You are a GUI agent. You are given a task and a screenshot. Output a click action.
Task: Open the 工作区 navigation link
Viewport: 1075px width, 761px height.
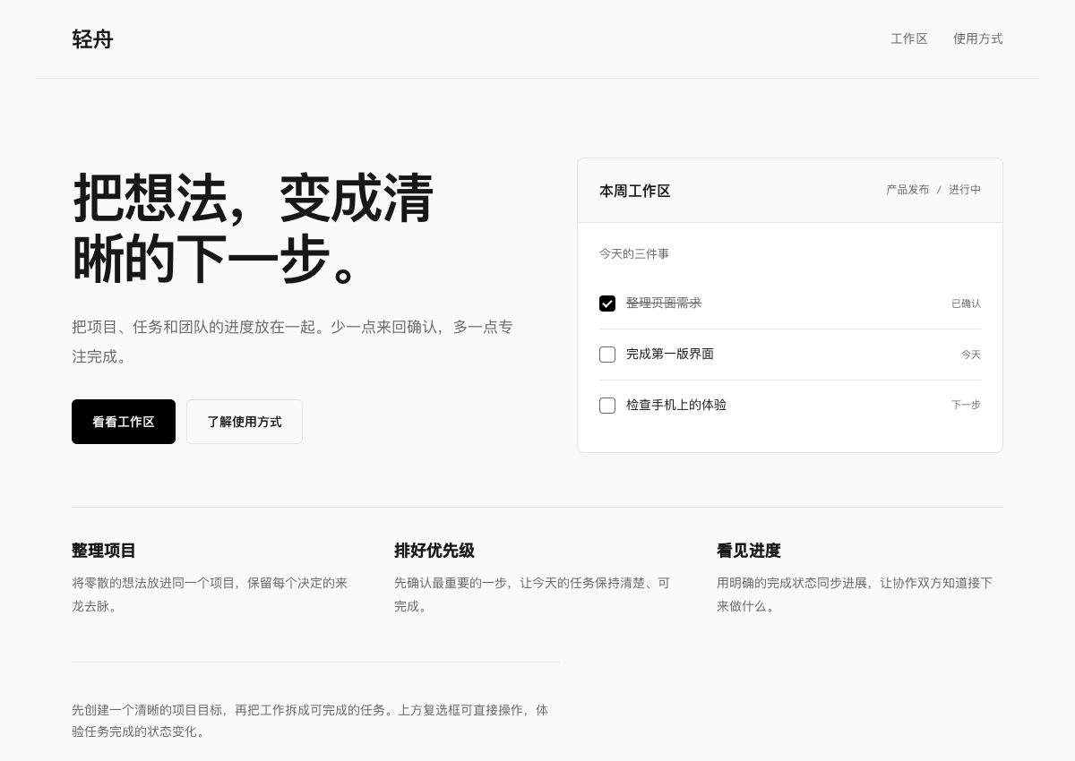(x=909, y=38)
